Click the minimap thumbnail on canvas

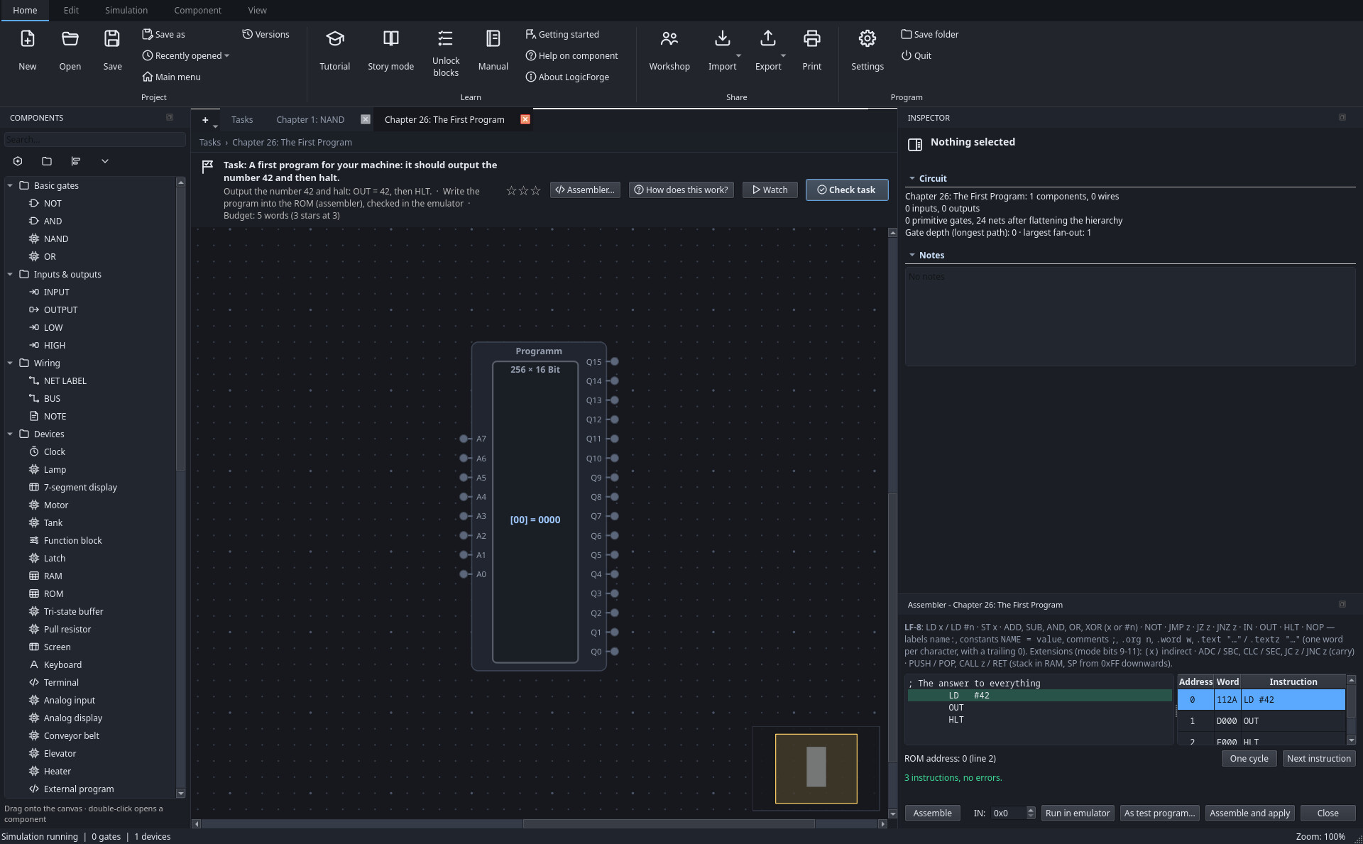pyautogui.click(x=816, y=768)
